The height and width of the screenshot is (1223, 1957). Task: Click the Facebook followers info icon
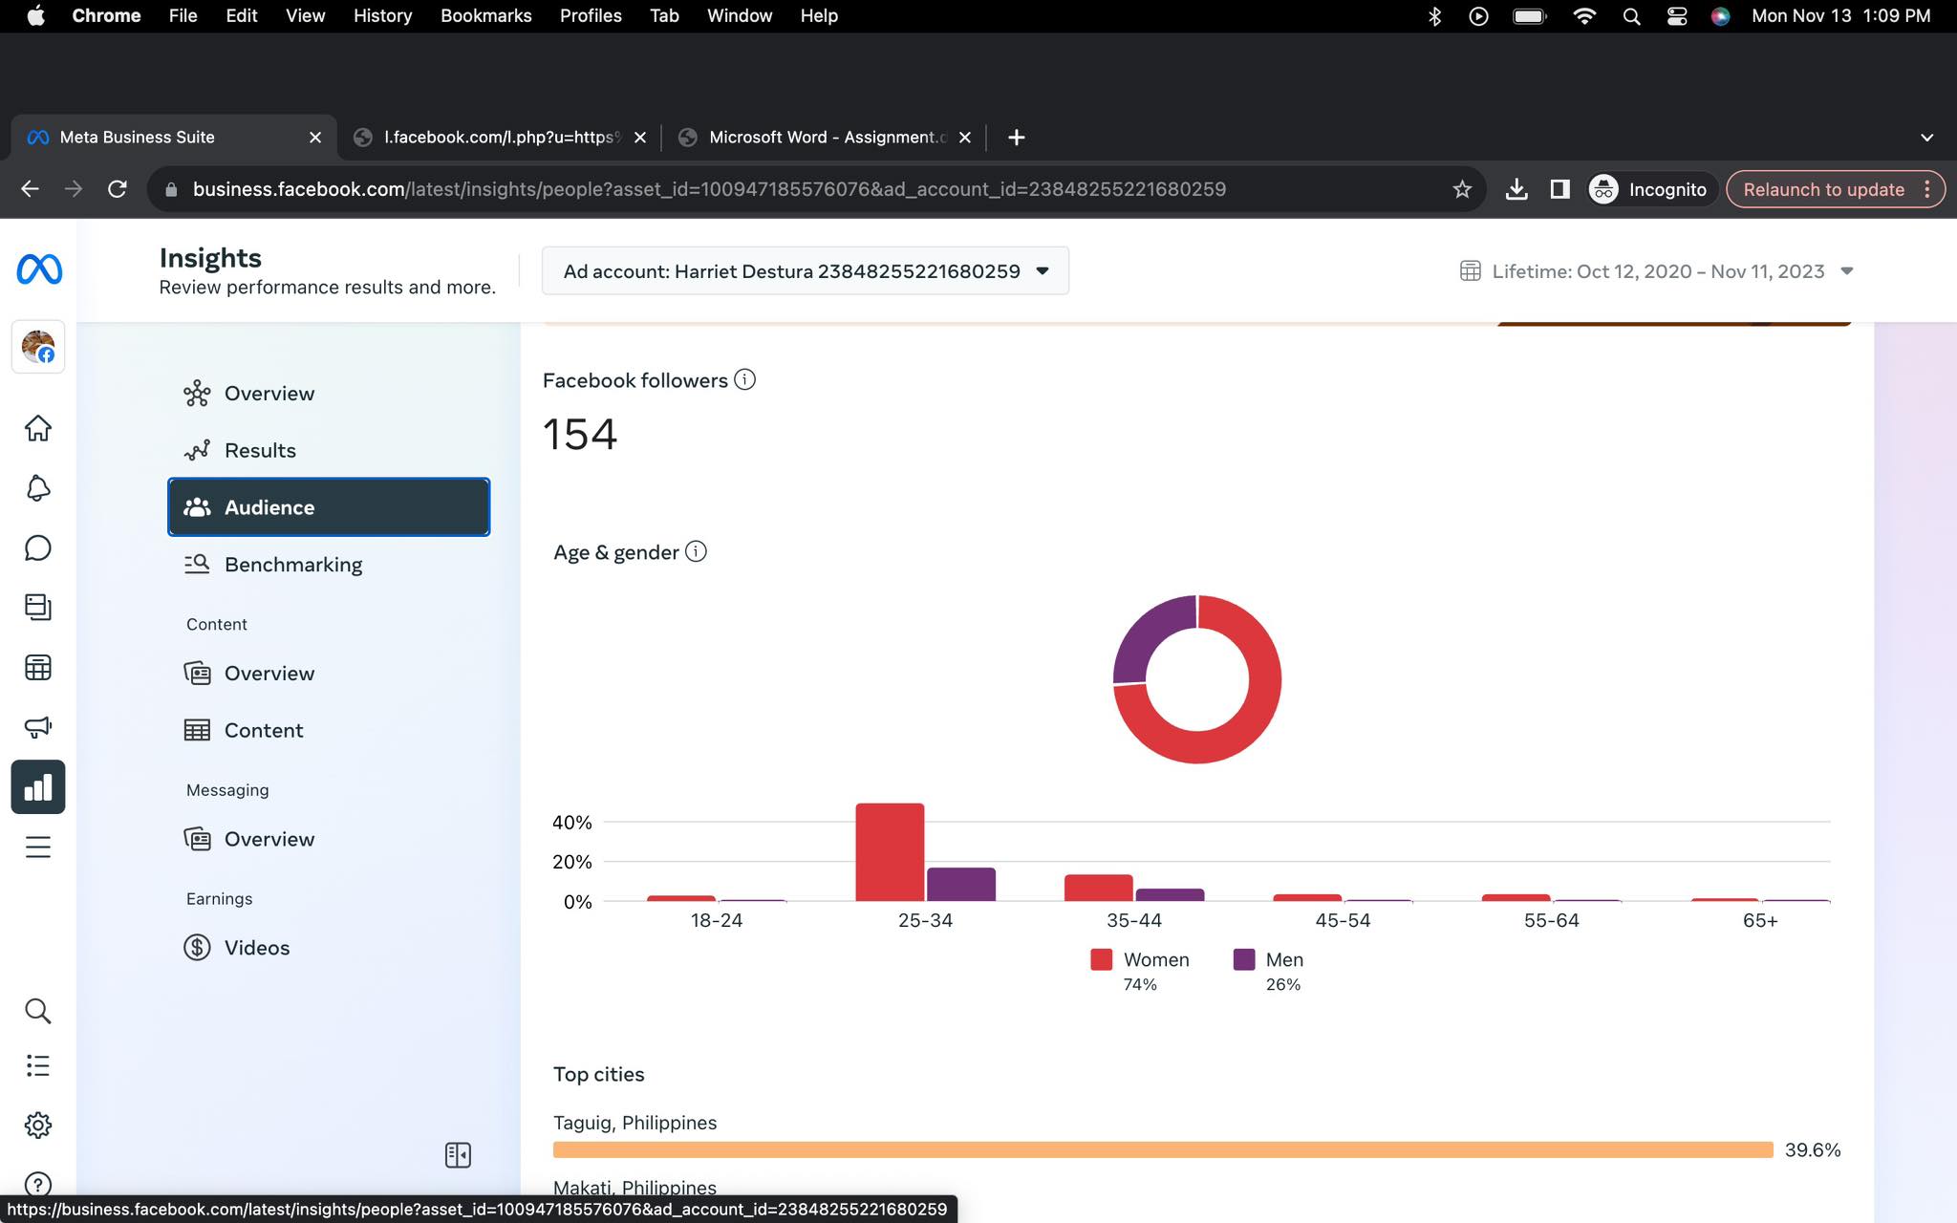click(x=744, y=379)
